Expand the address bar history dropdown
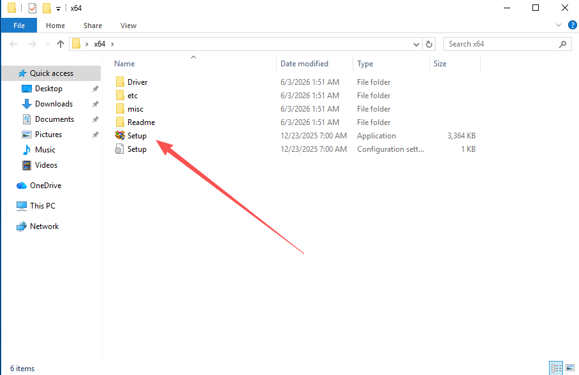This screenshot has width=579, height=375. tap(416, 45)
